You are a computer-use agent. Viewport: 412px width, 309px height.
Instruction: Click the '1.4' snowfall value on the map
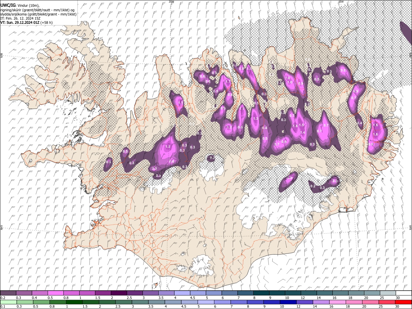coord(303,133)
